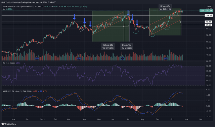
Task: Click the 0.00 level on the MACD scale
Action: 208,106
